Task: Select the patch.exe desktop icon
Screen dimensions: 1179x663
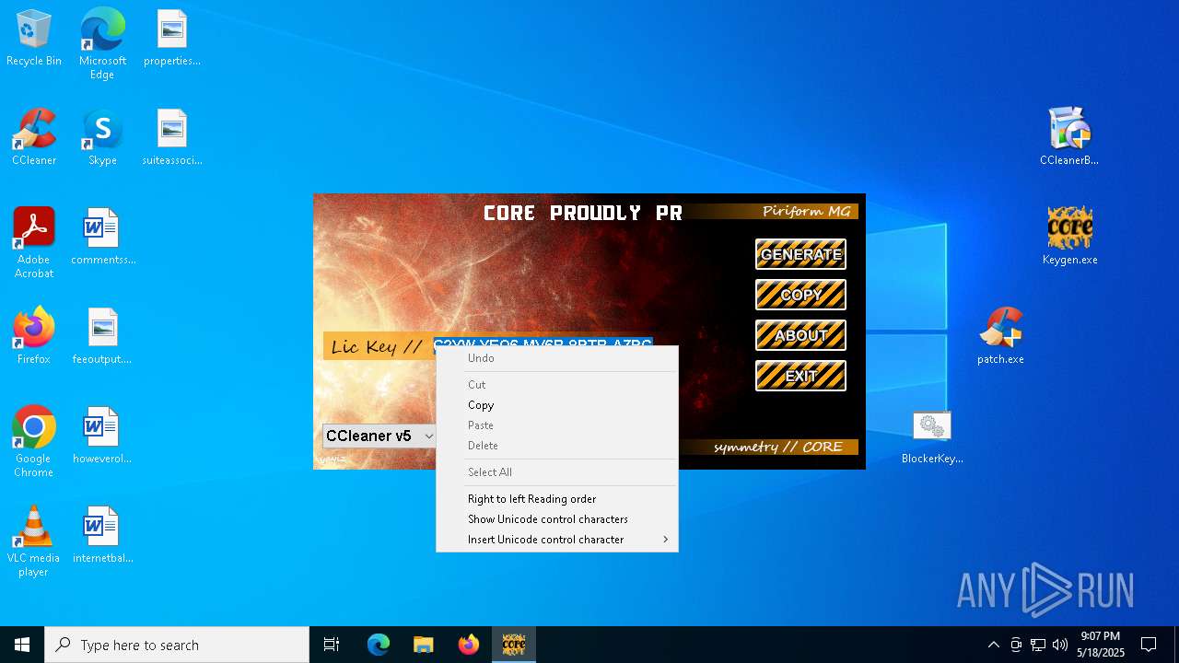Action: pos(1000,337)
